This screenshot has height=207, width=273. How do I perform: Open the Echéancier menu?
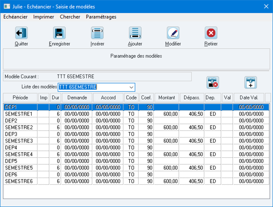[15, 17]
